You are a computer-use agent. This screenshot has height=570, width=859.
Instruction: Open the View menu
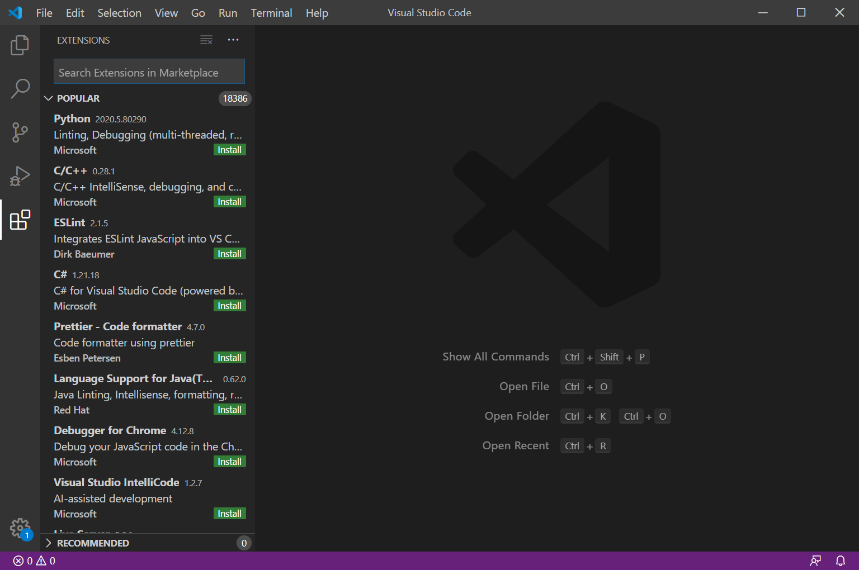tap(166, 13)
